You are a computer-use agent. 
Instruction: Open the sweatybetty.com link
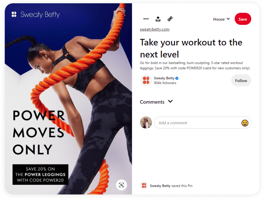pos(154,29)
